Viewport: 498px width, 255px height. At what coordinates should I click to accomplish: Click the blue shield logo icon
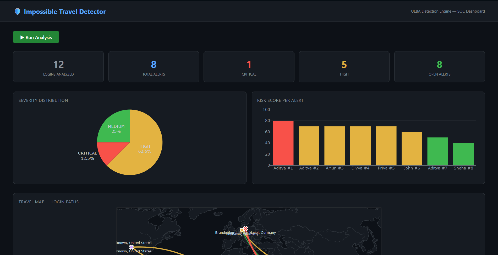[x=18, y=12]
